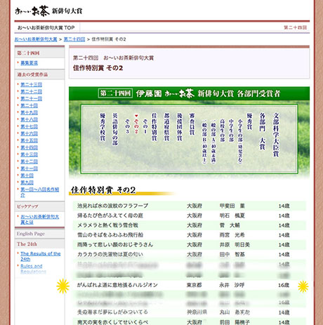This screenshot has width=323, height=325.
Task: Click the haiku 雨降って悲しい顔のおじぞうさん
Action: pyautogui.click(x=115, y=245)
